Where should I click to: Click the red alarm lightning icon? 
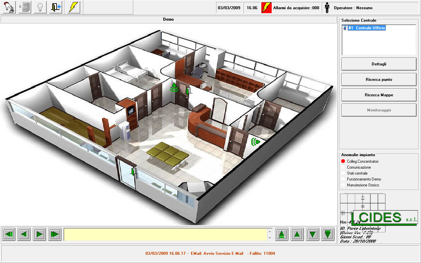(x=266, y=8)
